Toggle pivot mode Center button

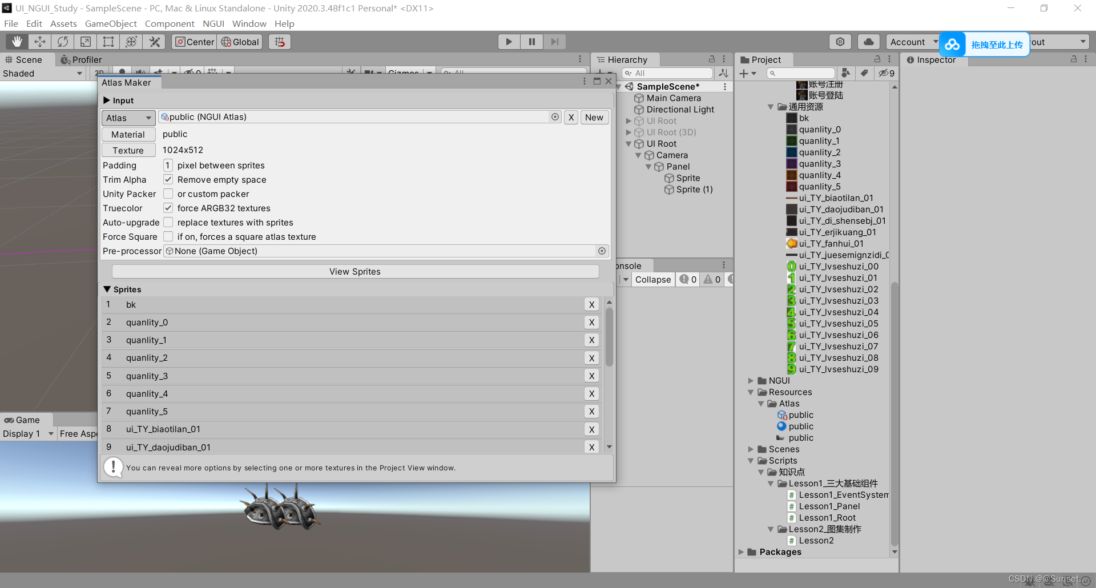click(194, 42)
